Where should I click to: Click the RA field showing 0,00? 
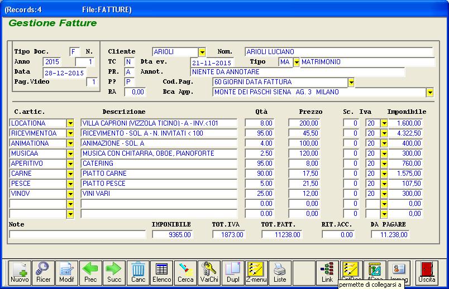coord(135,92)
